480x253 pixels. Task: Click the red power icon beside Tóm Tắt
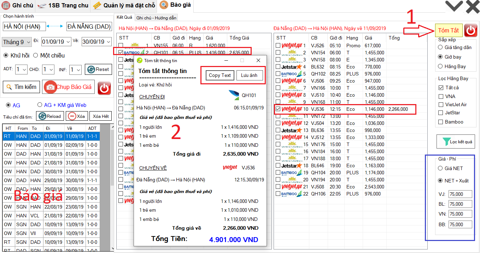point(470,30)
